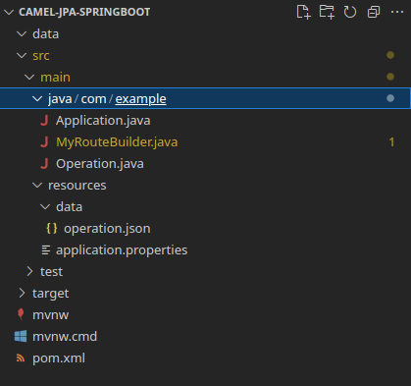The image size is (411, 386).
Task: Click the modified dot on java/com/example row
Action: (390, 98)
